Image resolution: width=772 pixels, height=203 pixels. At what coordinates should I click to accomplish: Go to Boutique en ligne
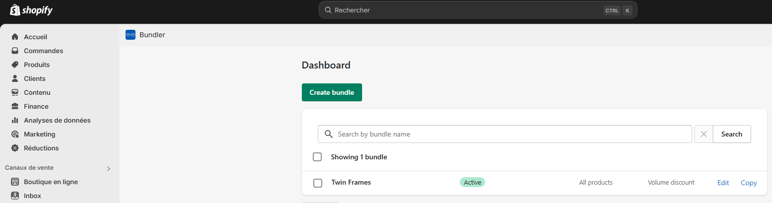[x=50, y=182]
